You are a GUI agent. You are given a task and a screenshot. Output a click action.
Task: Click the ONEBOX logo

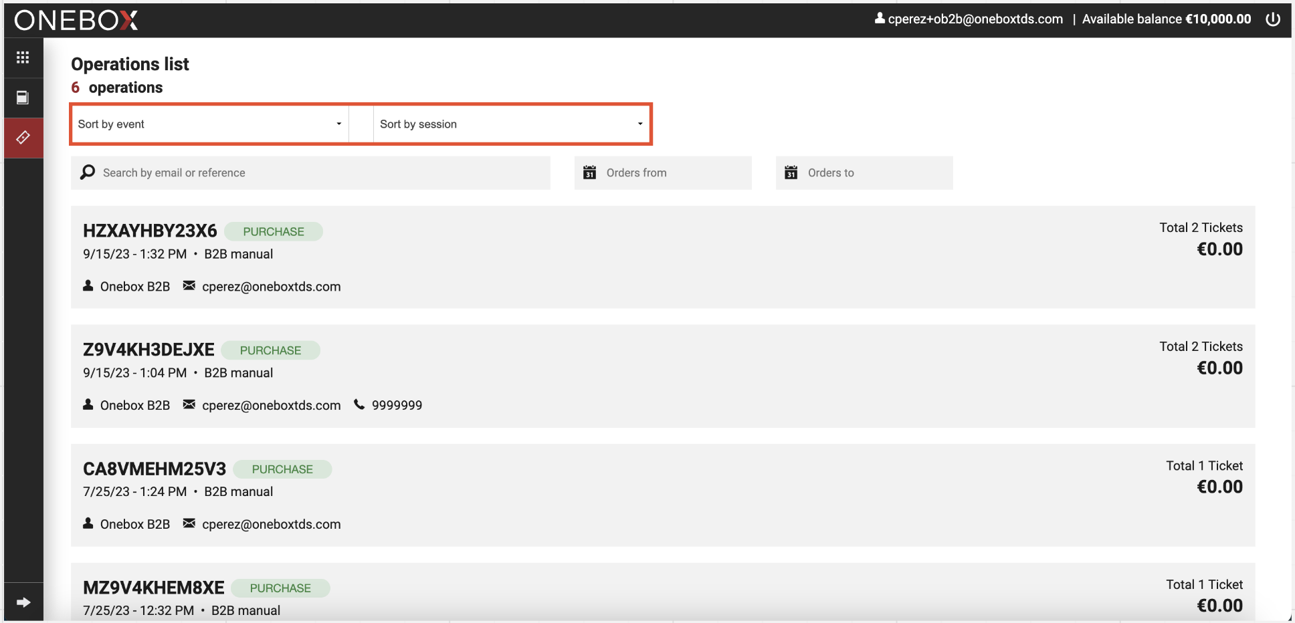point(76,20)
